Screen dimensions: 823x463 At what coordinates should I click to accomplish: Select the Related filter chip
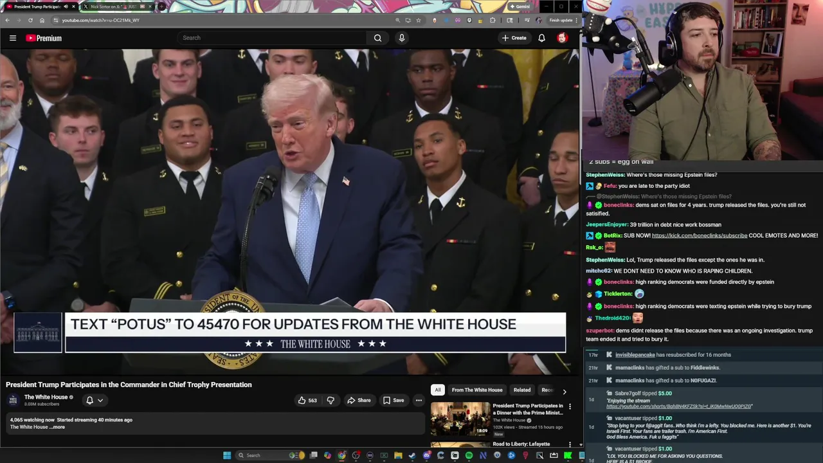(x=522, y=390)
